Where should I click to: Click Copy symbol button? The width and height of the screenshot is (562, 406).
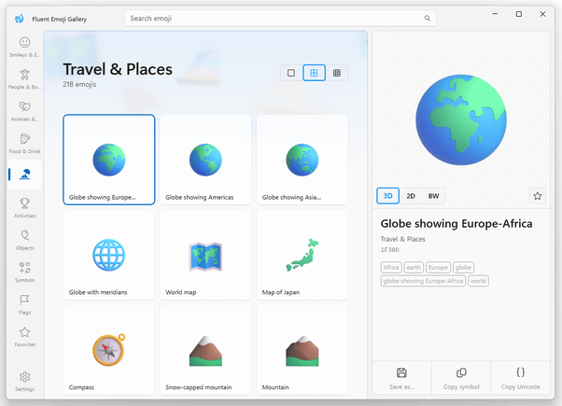click(461, 378)
